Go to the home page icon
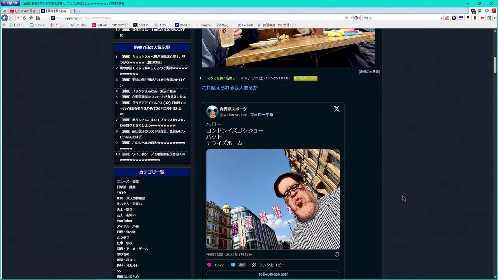 point(31,18)
